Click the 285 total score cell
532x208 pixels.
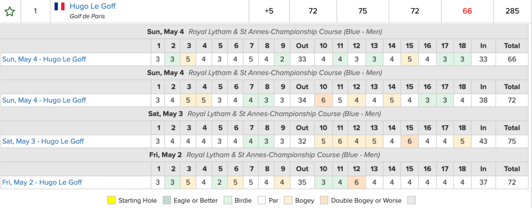(512, 11)
